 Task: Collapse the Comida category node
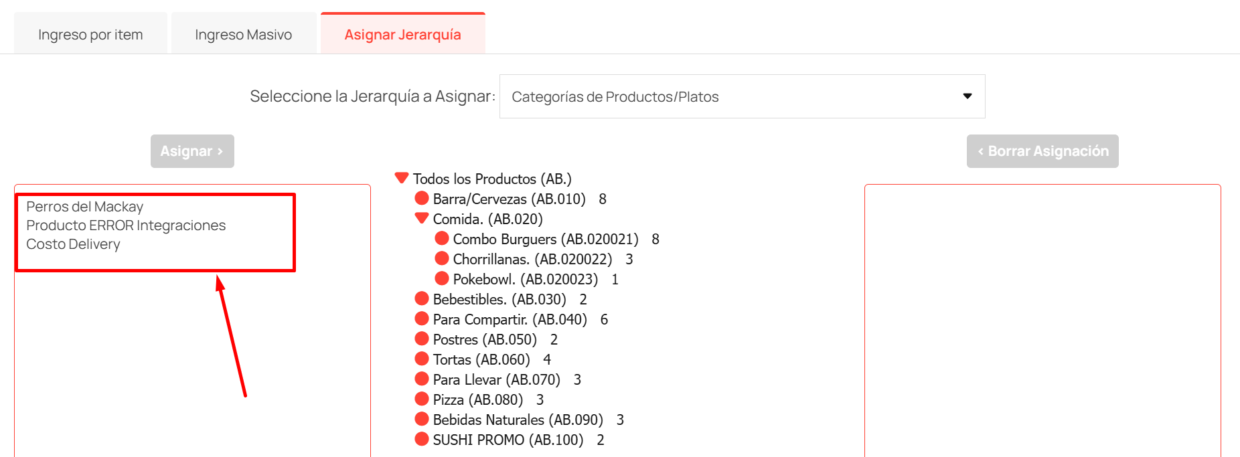(x=422, y=217)
